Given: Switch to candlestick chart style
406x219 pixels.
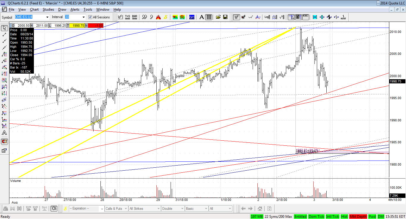Looking at the screenshot, I should [244, 17].
